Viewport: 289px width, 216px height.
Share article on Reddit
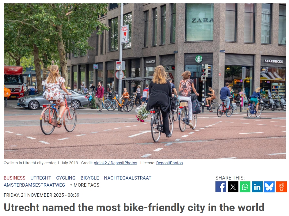[x=281, y=187]
